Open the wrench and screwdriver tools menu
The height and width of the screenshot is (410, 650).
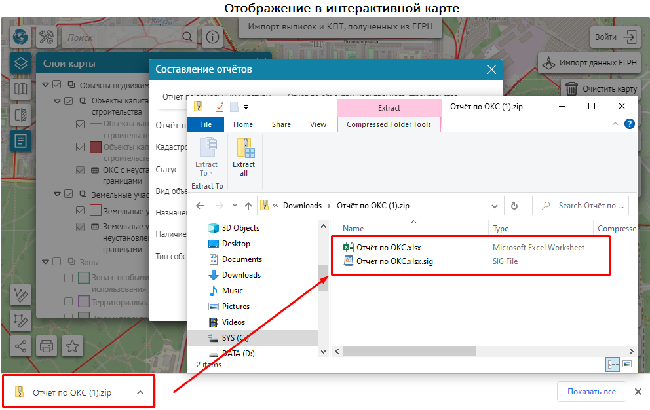point(48,37)
